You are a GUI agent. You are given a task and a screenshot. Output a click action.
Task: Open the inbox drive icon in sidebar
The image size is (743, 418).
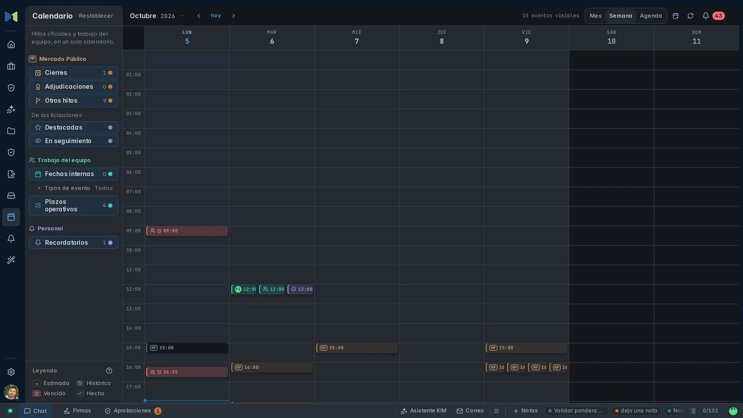coord(11,196)
